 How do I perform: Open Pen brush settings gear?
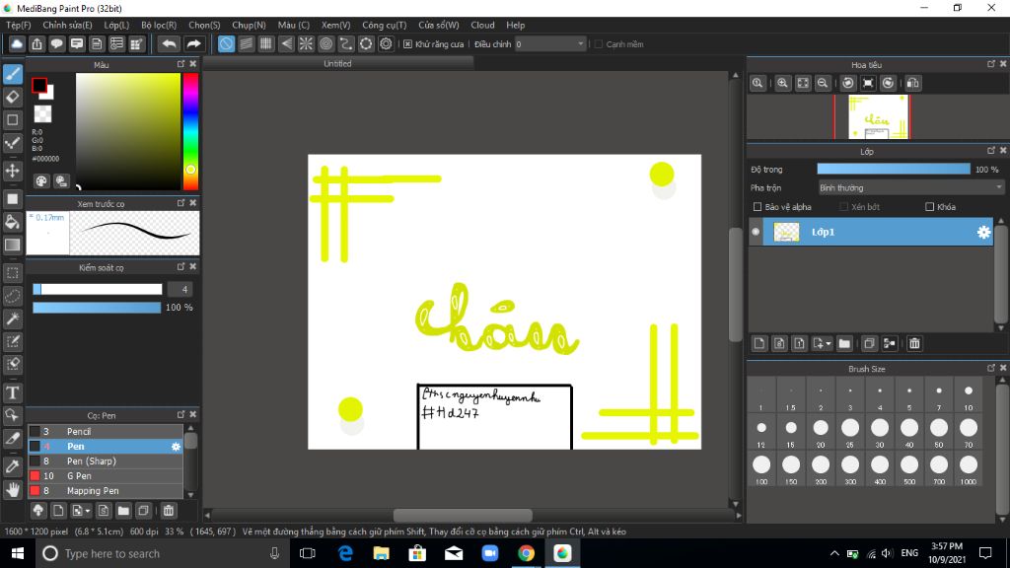176,447
